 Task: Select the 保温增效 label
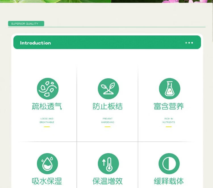pyautogui.click(x=108, y=181)
